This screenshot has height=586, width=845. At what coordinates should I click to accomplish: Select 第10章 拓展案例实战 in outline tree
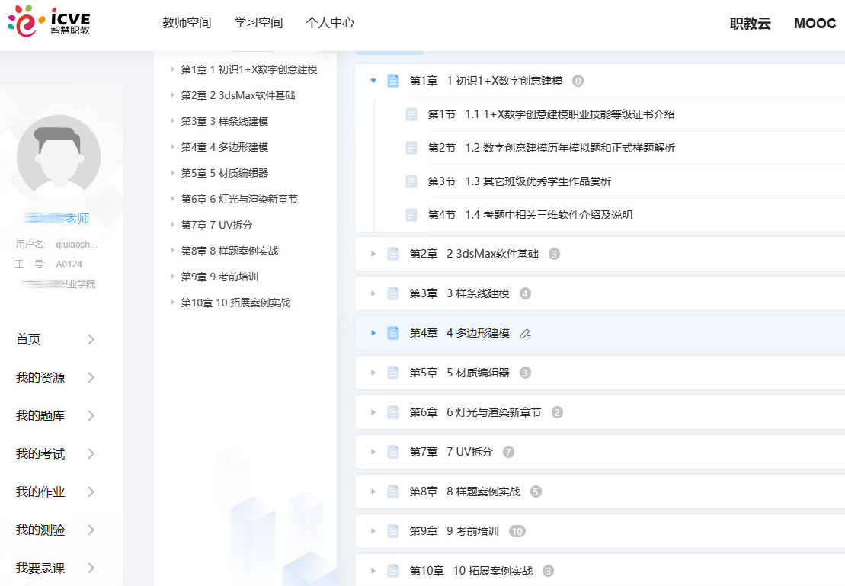[235, 303]
